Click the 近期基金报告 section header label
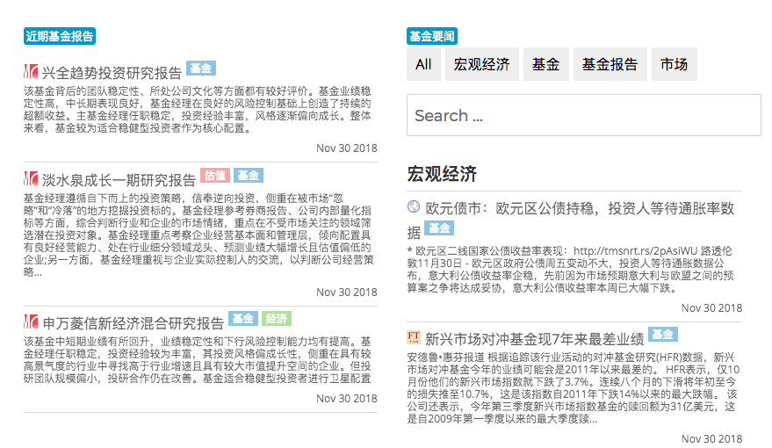Screen dimensions: 772x448 coord(60,36)
